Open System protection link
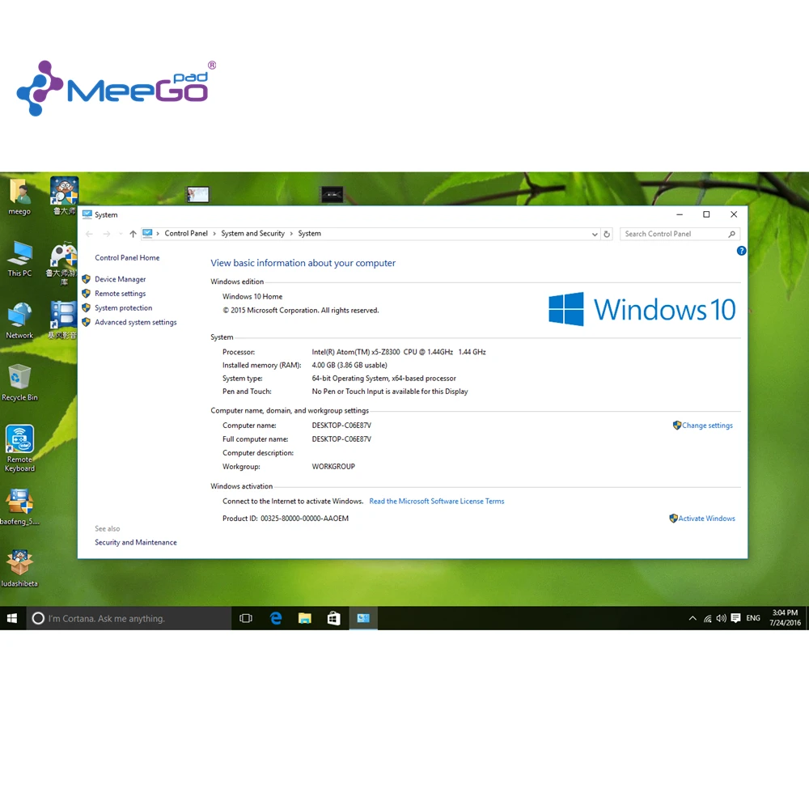809x809 pixels. tap(123, 308)
